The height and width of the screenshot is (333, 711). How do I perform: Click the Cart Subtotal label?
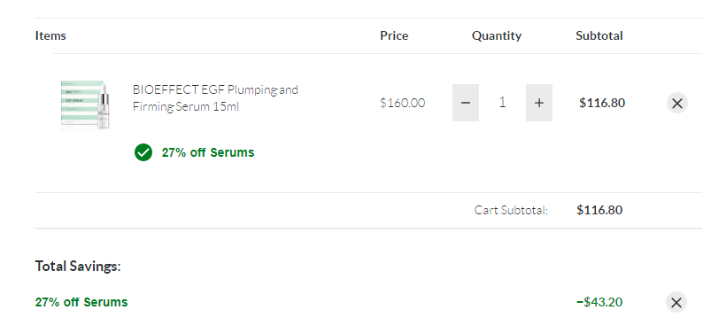511,210
